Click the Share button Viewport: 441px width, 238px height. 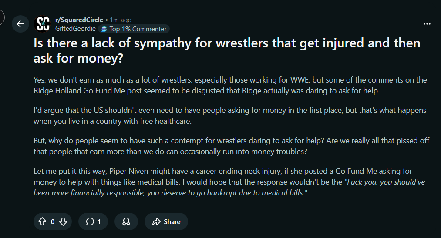(166, 221)
